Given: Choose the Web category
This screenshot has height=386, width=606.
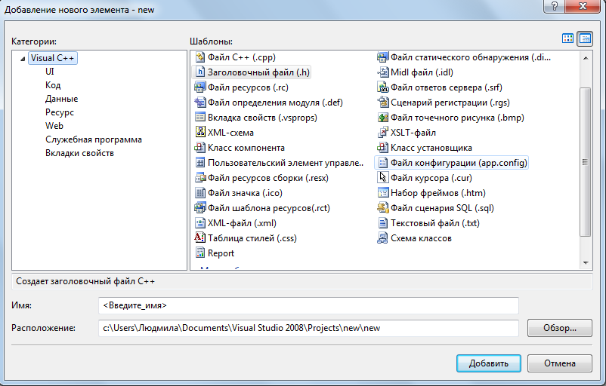Looking at the screenshot, I should click(54, 126).
